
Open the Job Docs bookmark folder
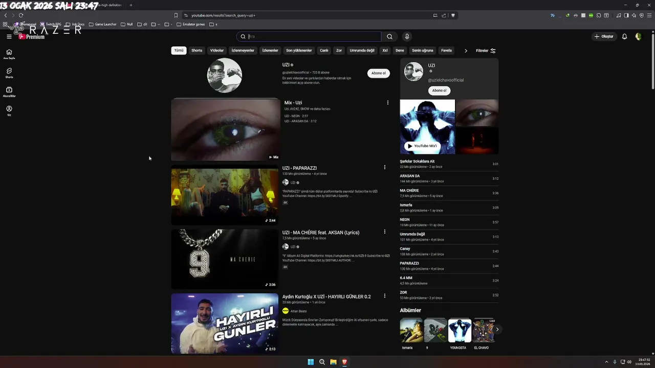click(x=75, y=24)
